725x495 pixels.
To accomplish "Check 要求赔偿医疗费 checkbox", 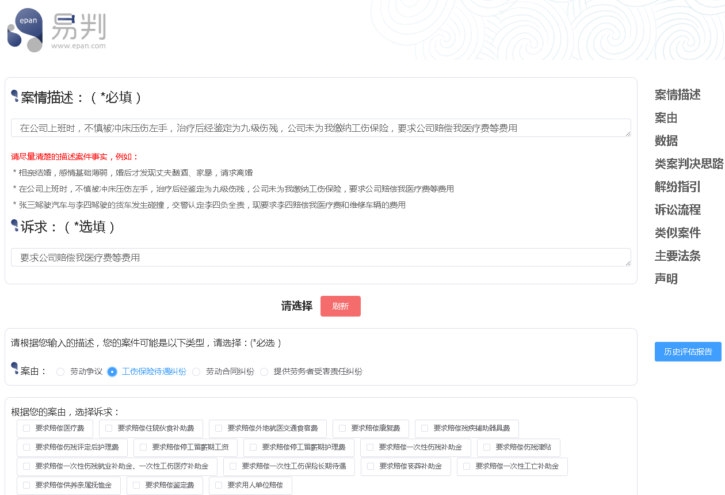I will [x=26, y=428].
